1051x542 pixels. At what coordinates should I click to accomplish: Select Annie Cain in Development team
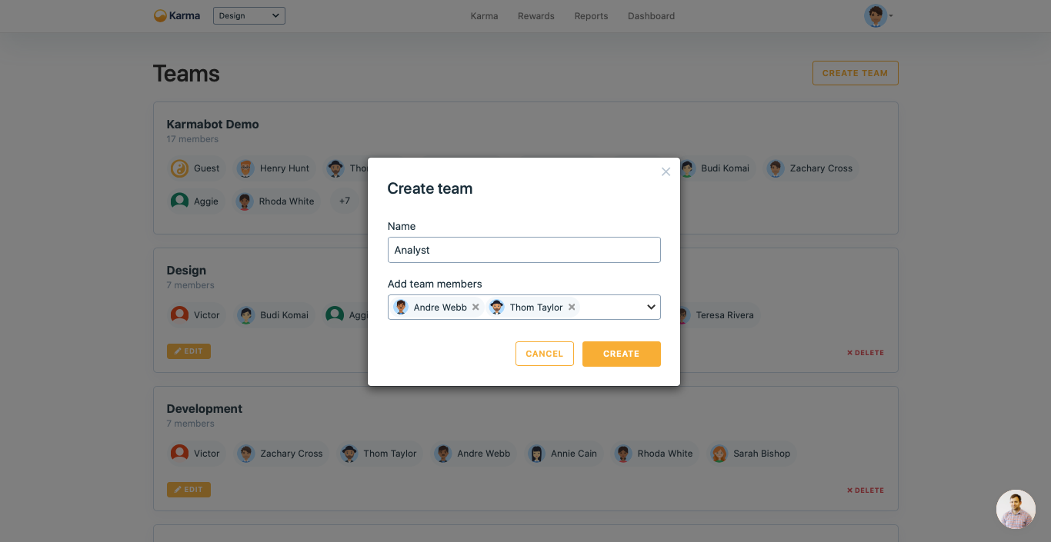pos(564,454)
